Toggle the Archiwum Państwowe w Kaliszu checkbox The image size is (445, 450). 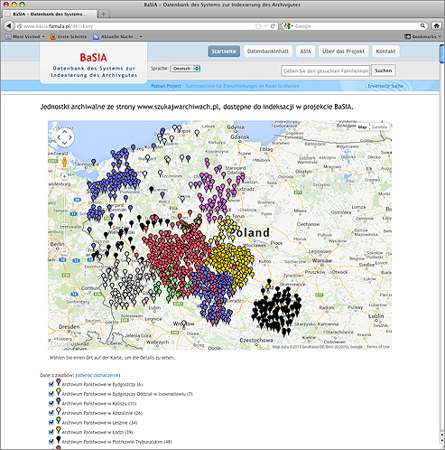tap(51, 403)
